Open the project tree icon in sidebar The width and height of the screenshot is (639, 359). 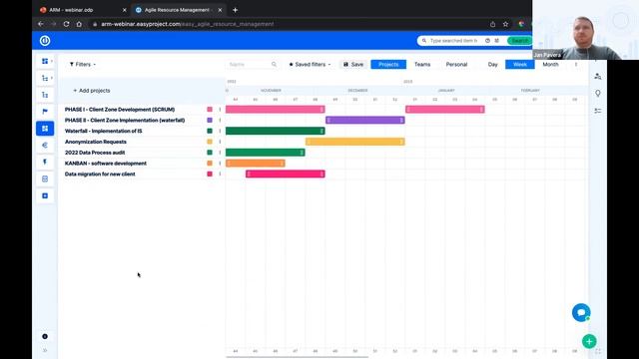point(45,78)
